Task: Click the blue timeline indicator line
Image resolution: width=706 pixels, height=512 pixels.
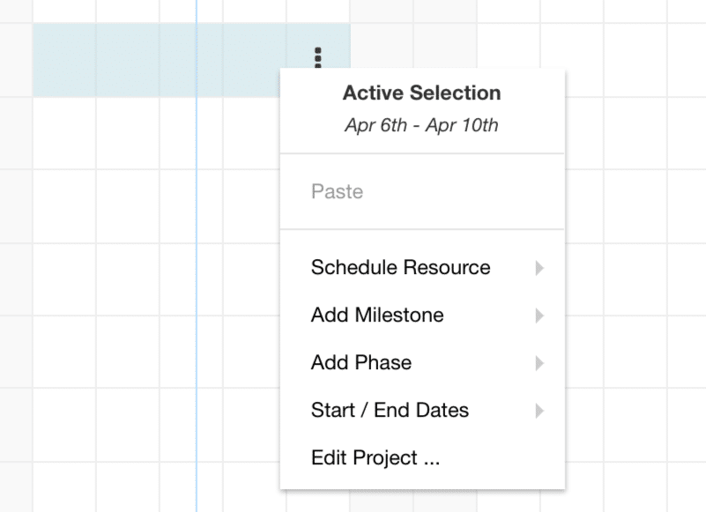Action: (x=196, y=264)
